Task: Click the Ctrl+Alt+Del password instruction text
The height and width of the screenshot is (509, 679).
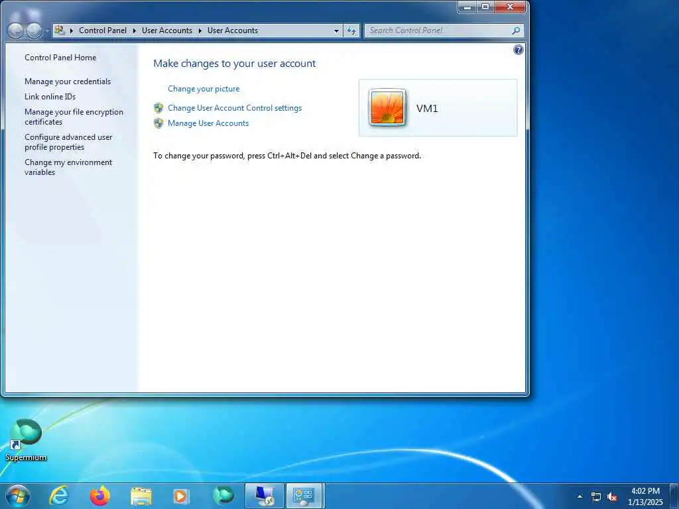Action: (x=287, y=156)
